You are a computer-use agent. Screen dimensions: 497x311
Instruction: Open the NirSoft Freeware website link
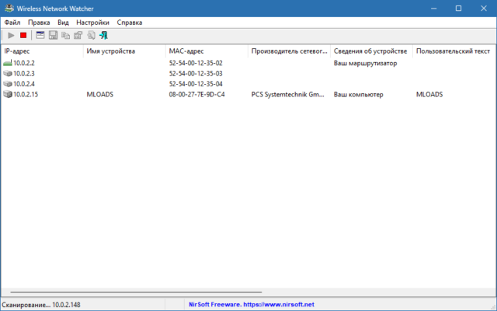252,305
